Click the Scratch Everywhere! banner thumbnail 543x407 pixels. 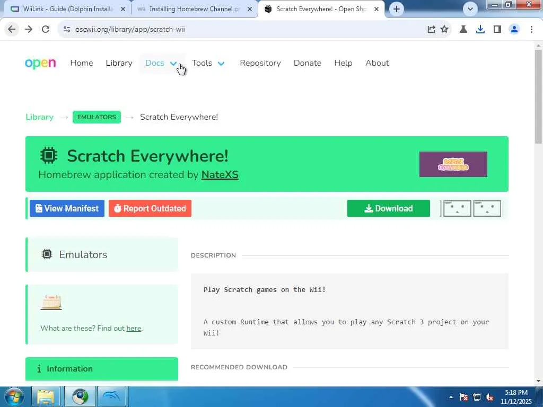453,164
